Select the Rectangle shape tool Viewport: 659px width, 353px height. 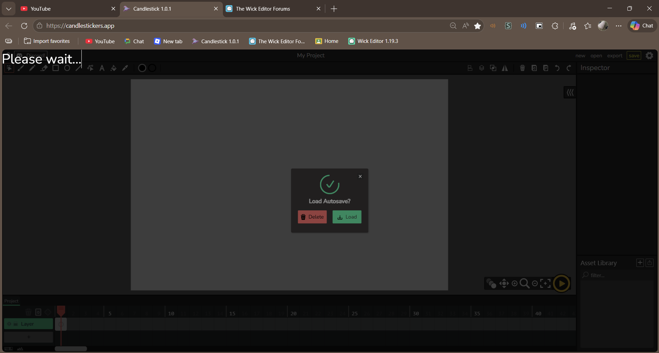pyautogui.click(x=55, y=68)
